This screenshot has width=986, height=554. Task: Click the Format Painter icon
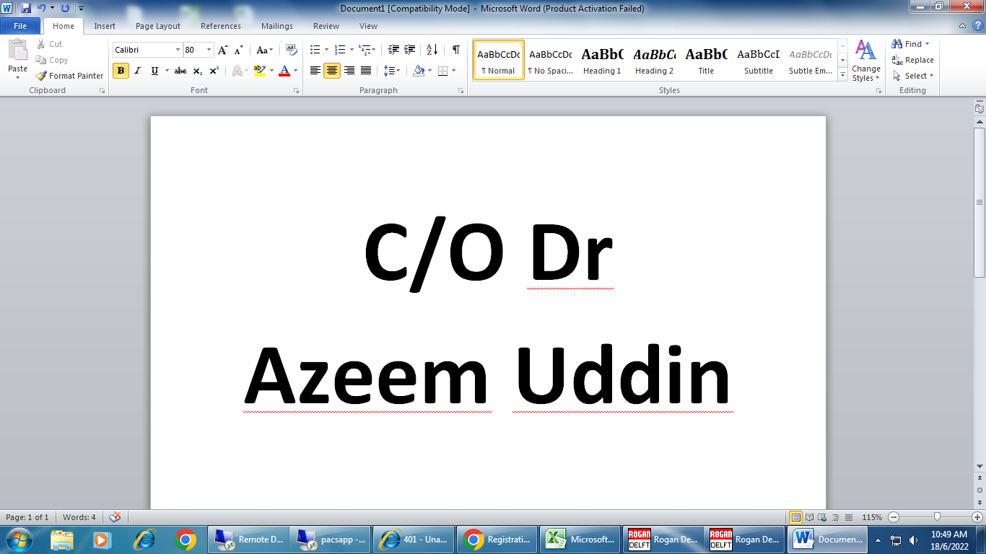(69, 76)
